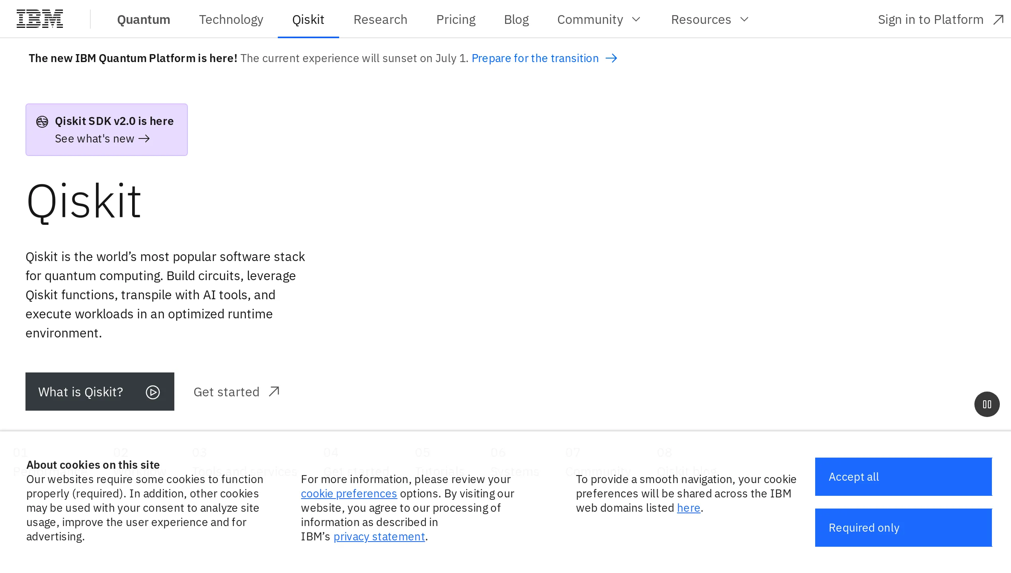The image size is (1011, 573).
Task: Open IBM's privacy statement link
Action: pos(379,536)
